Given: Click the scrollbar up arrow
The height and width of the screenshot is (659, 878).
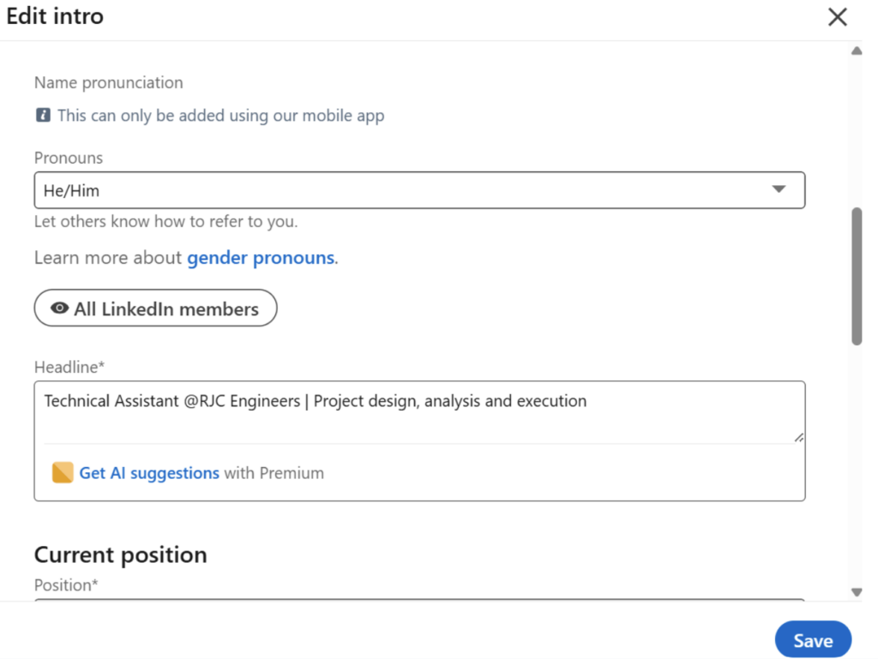Looking at the screenshot, I should [856, 51].
